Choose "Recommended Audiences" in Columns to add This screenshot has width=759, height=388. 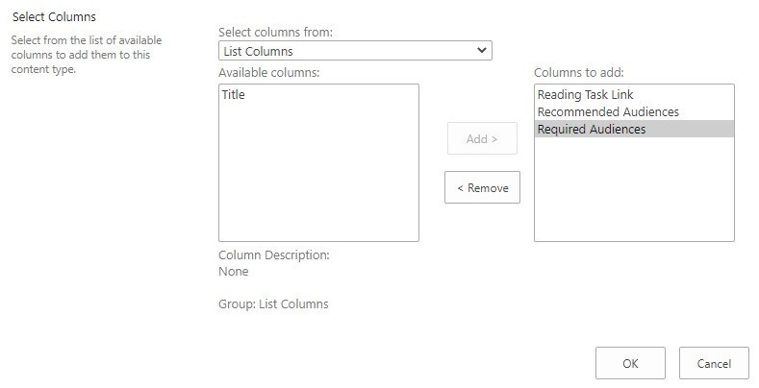(608, 112)
